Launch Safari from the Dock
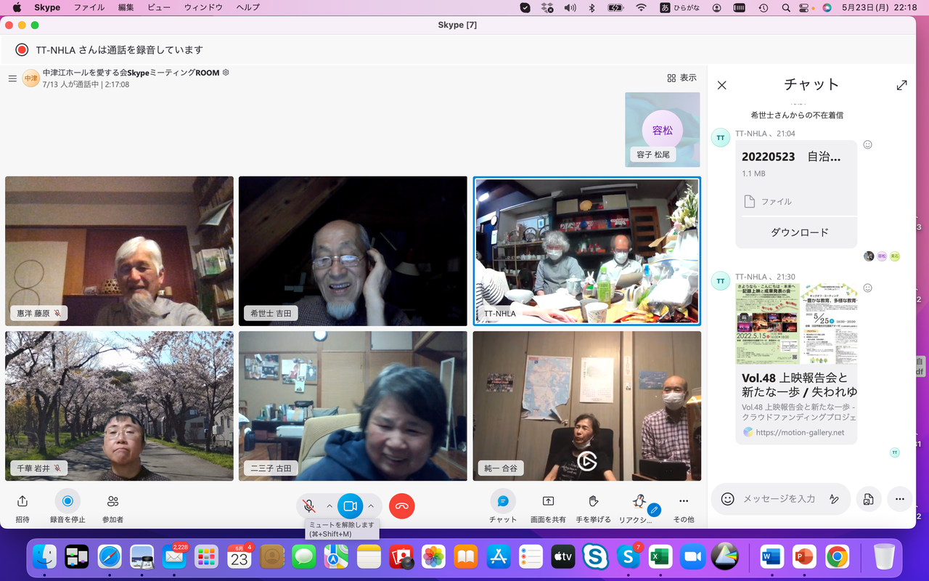Screen dimensions: 929x581 point(110,557)
